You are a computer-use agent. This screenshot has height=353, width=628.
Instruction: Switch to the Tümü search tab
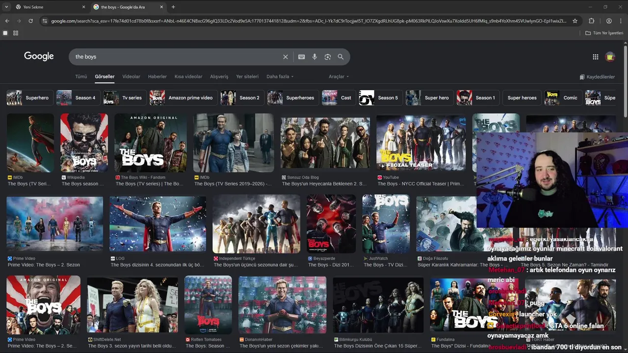click(81, 76)
